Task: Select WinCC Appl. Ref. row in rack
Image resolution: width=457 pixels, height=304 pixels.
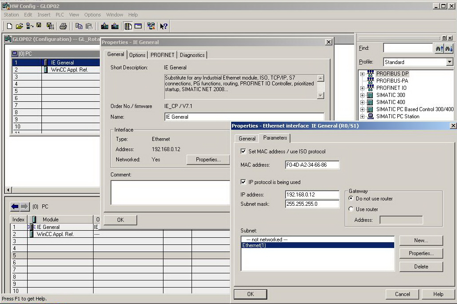Action: [56, 69]
